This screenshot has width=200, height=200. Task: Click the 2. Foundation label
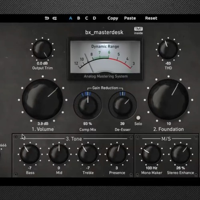point(168,129)
